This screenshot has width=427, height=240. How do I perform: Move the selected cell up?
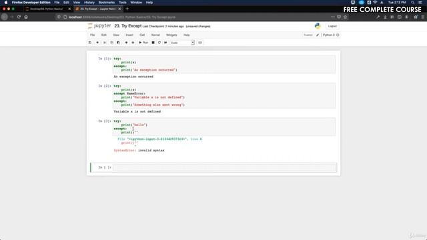coord(126,43)
